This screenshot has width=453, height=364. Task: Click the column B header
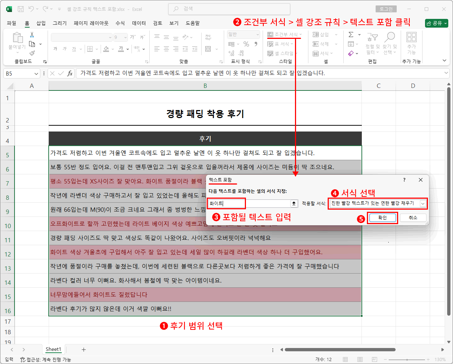(x=205, y=86)
